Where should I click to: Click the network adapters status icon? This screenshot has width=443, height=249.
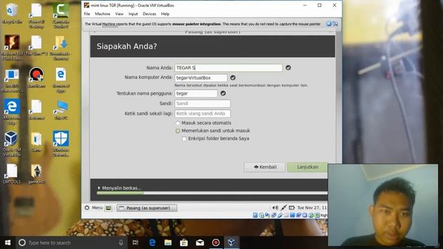click(274, 215)
